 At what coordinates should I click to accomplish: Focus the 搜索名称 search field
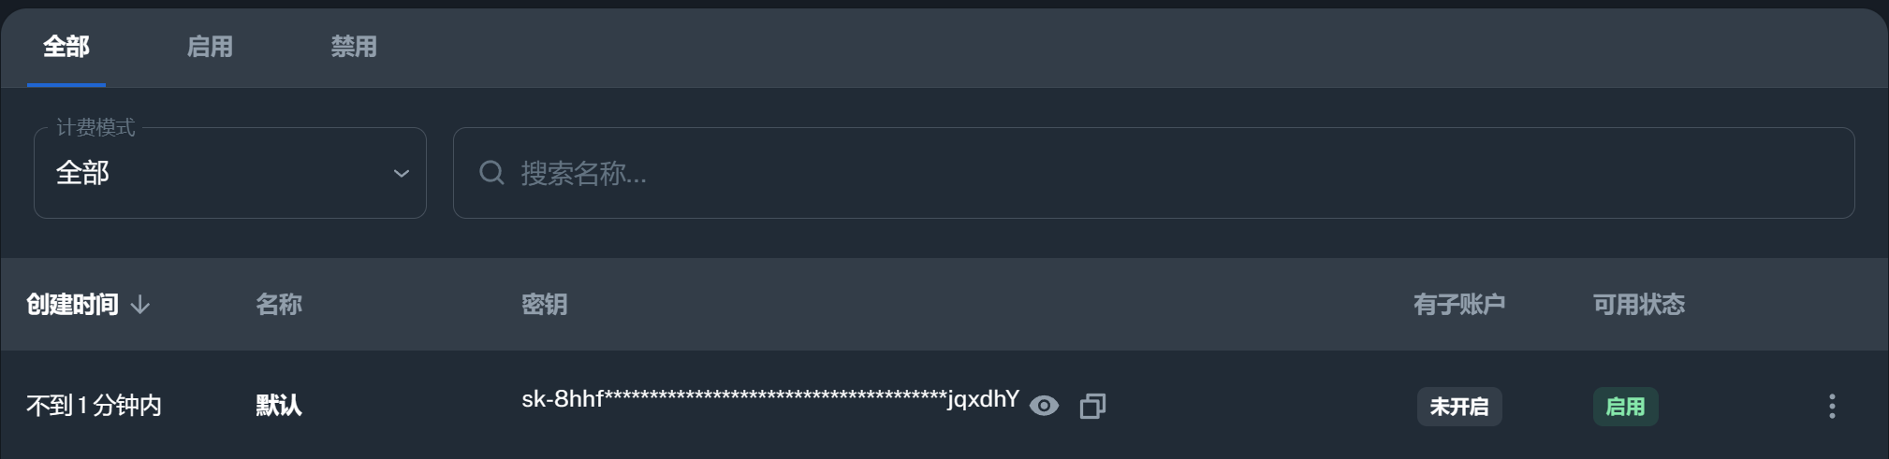click(1153, 173)
